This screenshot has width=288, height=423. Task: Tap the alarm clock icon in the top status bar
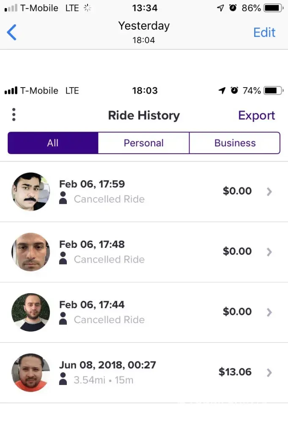tap(233, 8)
